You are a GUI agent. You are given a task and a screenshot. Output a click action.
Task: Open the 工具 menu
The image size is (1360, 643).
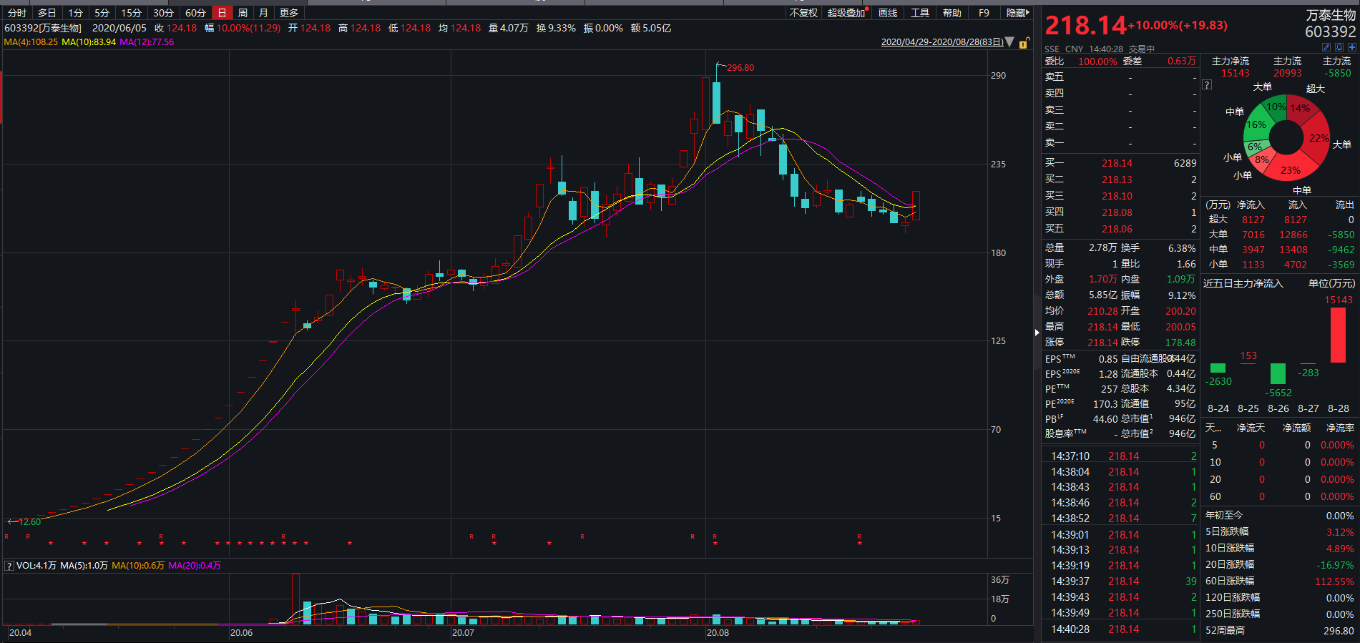click(919, 13)
